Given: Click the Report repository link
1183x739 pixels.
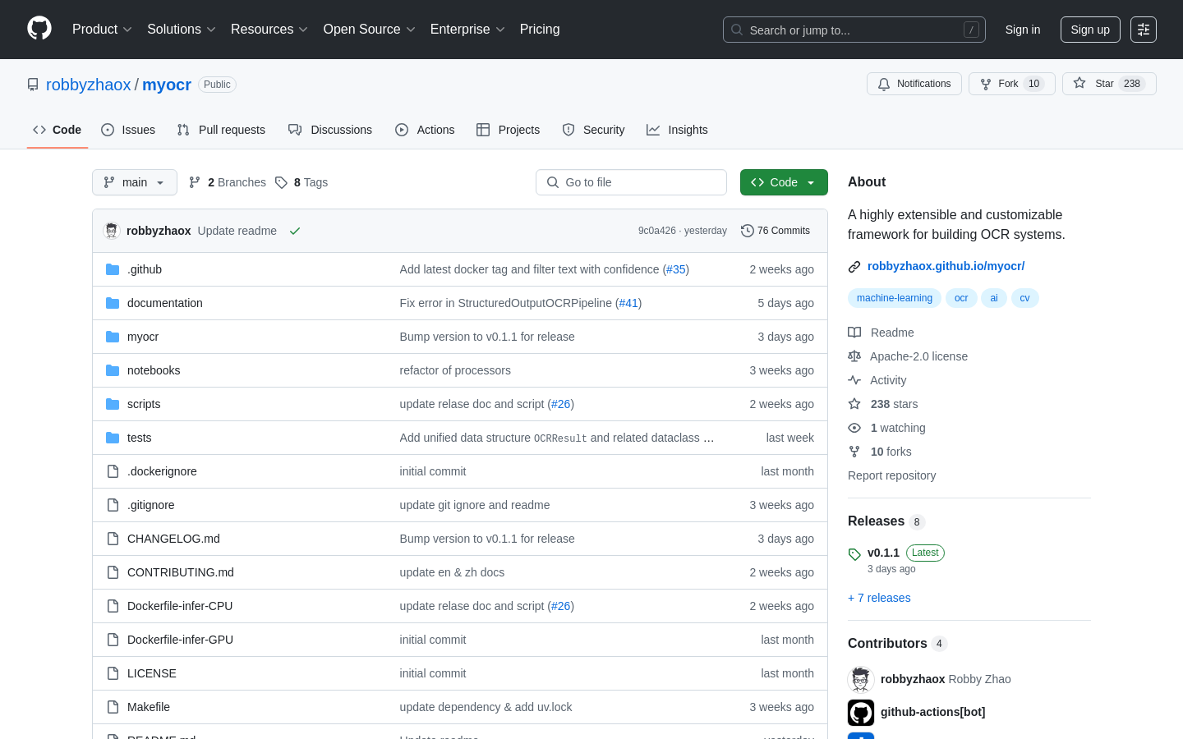Looking at the screenshot, I should (x=891, y=475).
